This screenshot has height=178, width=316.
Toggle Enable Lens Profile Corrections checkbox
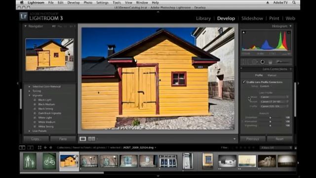tap(244, 82)
